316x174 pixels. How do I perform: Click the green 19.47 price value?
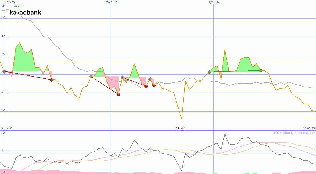(x=18, y=6)
